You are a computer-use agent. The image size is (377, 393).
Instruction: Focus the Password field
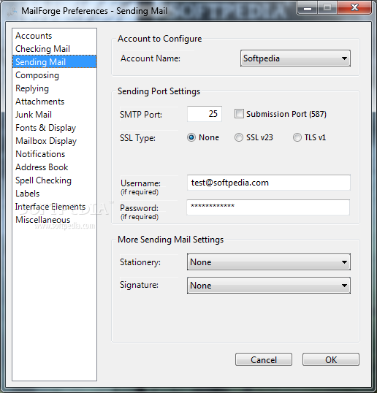point(268,207)
